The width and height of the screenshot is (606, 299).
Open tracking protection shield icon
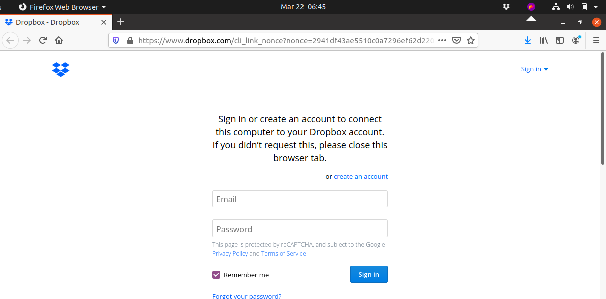point(116,41)
